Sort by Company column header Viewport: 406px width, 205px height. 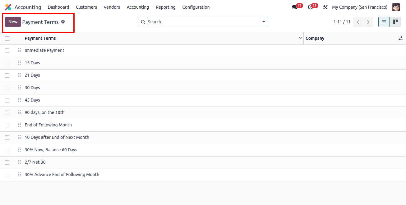pos(315,38)
